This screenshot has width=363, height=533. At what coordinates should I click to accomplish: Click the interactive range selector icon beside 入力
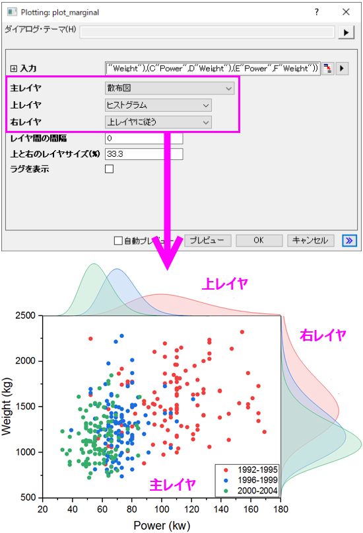(328, 68)
